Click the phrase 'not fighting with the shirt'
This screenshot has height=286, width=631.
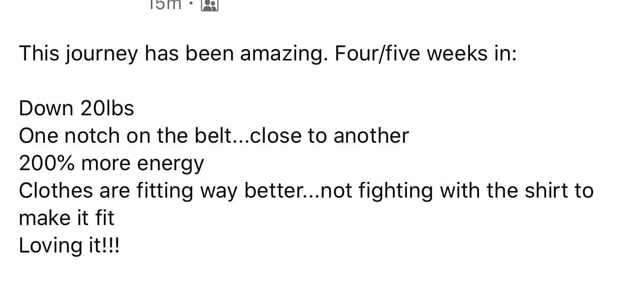(438, 191)
